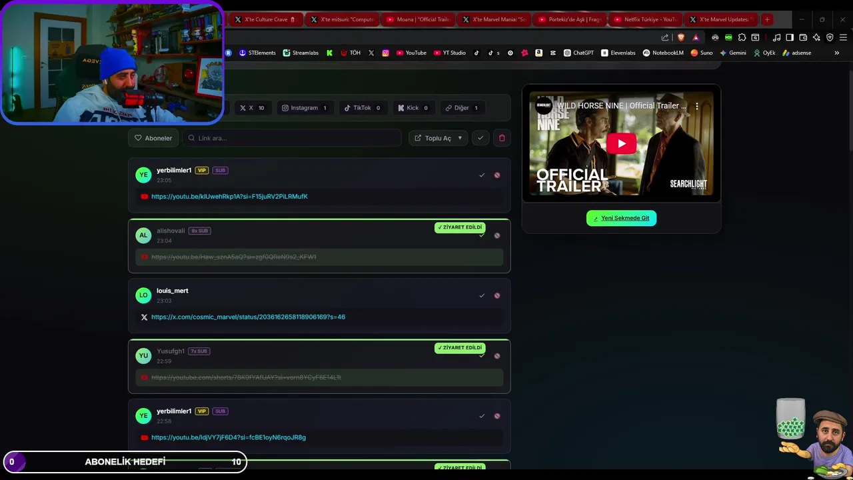Screen dimensions: 853x480
Task: Open NotebookLM bookmark
Action: pyautogui.click(x=663, y=53)
